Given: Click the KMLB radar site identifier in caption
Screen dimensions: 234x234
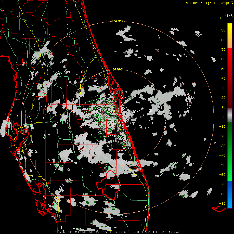Looking at the screenshot, I should [138, 232].
